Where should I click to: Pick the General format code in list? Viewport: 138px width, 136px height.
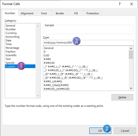(49, 48)
